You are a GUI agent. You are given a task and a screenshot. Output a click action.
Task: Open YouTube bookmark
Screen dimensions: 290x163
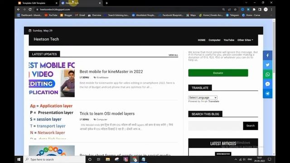(x=51, y=15)
